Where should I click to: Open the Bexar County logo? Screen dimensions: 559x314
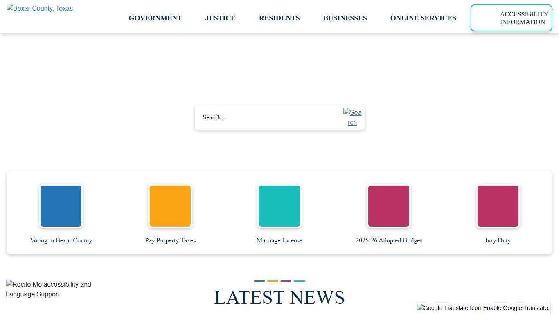click(39, 8)
